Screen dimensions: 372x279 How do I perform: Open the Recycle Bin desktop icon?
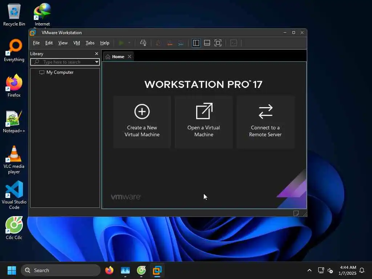(14, 15)
